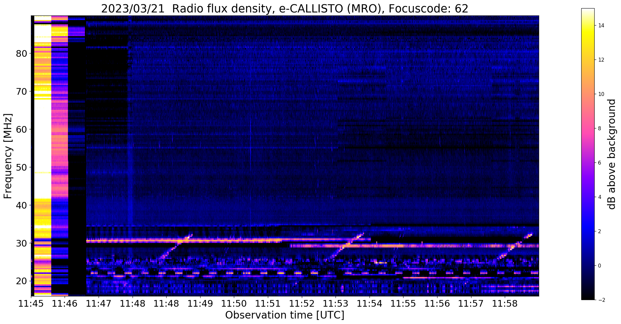
Task: Click the y-axis tick label 50
Action: pyautogui.click(x=22, y=168)
